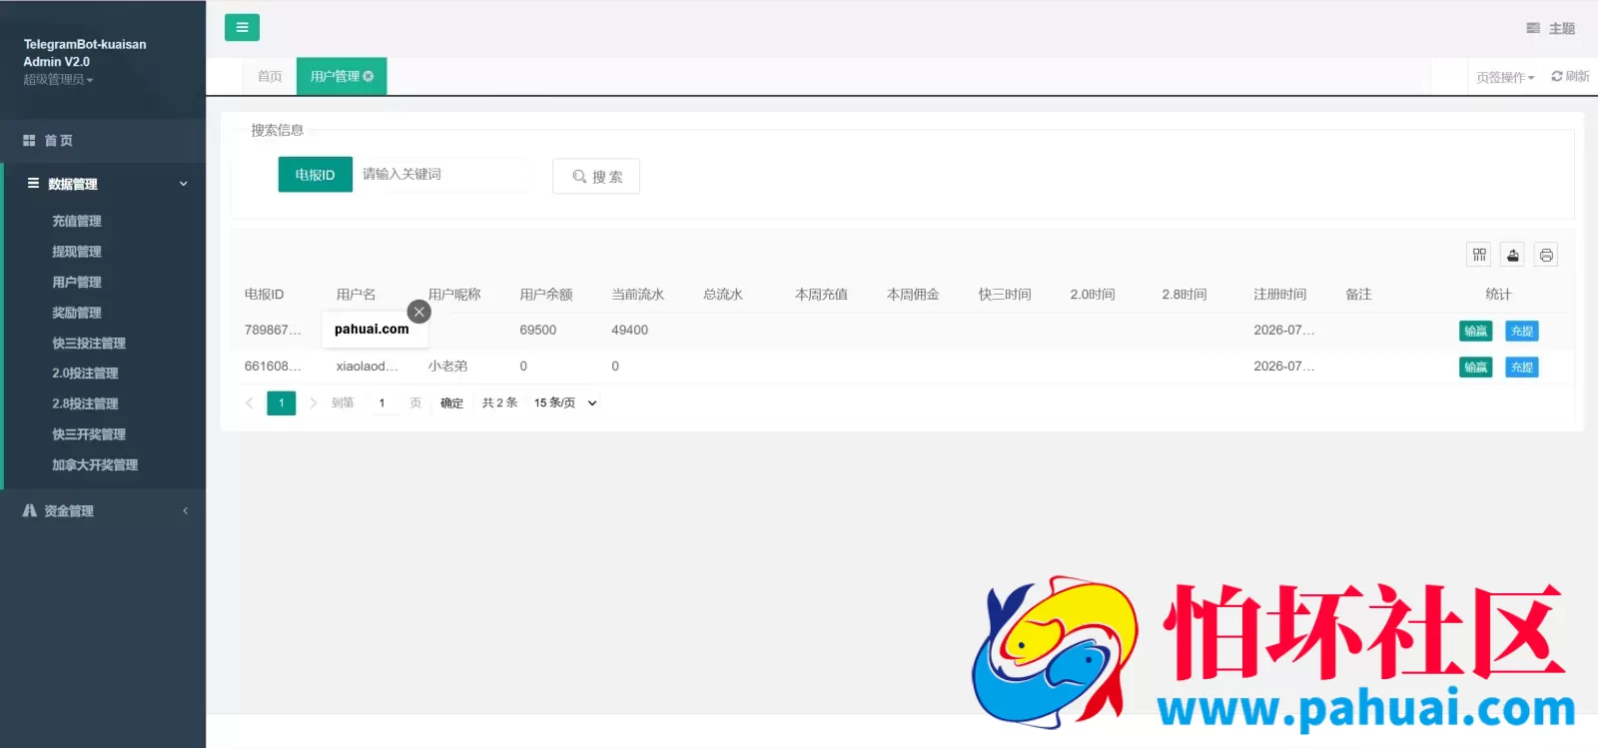Open 快三投注管理 in the sidebar
Viewport: 1598px width, 748px height.
click(x=89, y=343)
